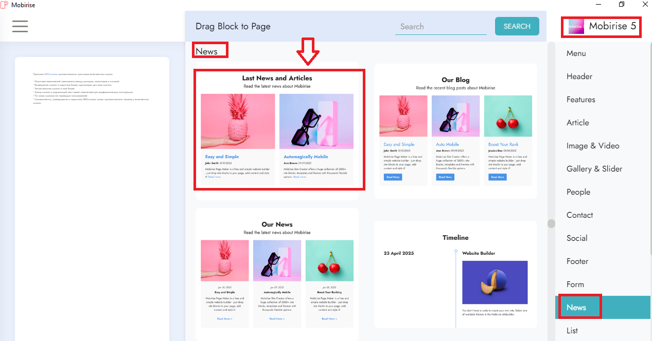Select the Our News block thumbnail

(x=277, y=274)
